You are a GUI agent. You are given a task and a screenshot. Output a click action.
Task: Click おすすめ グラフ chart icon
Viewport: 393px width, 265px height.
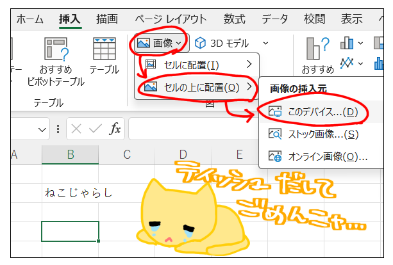pos(317,49)
